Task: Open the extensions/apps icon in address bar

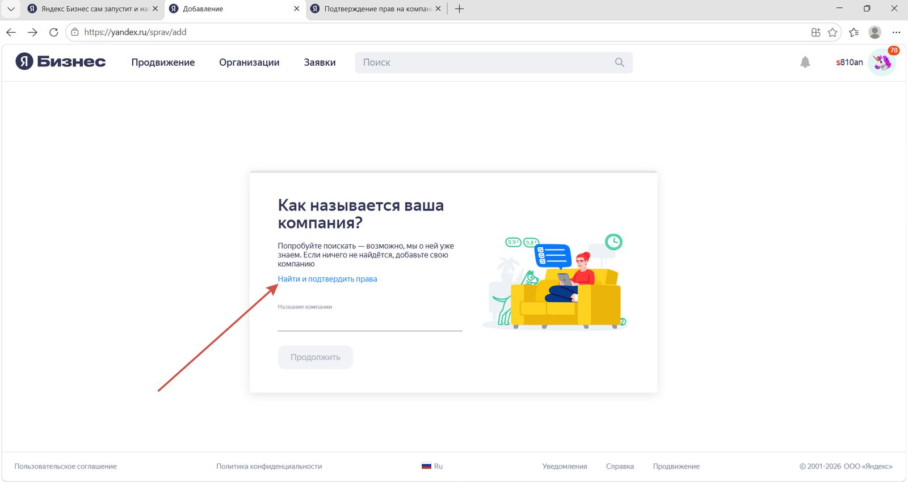Action: (x=815, y=32)
